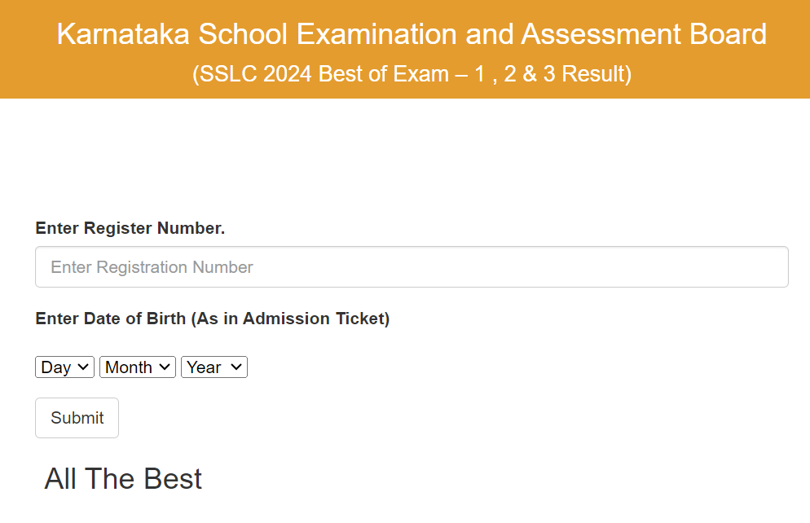810x523 pixels.
Task: Select the 'Year' text in birth date picker
Action: 204,367
